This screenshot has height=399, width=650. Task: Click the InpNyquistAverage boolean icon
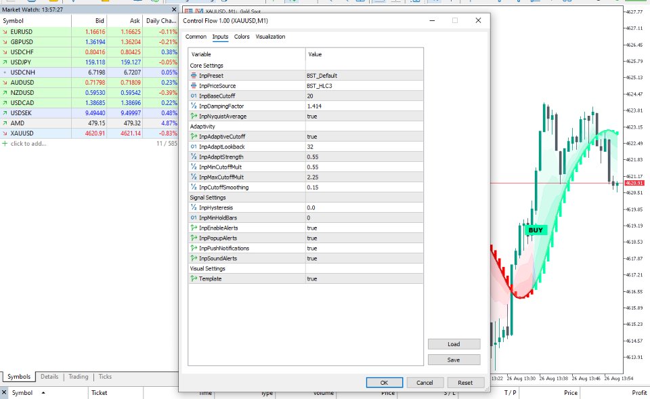click(x=194, y=116)
